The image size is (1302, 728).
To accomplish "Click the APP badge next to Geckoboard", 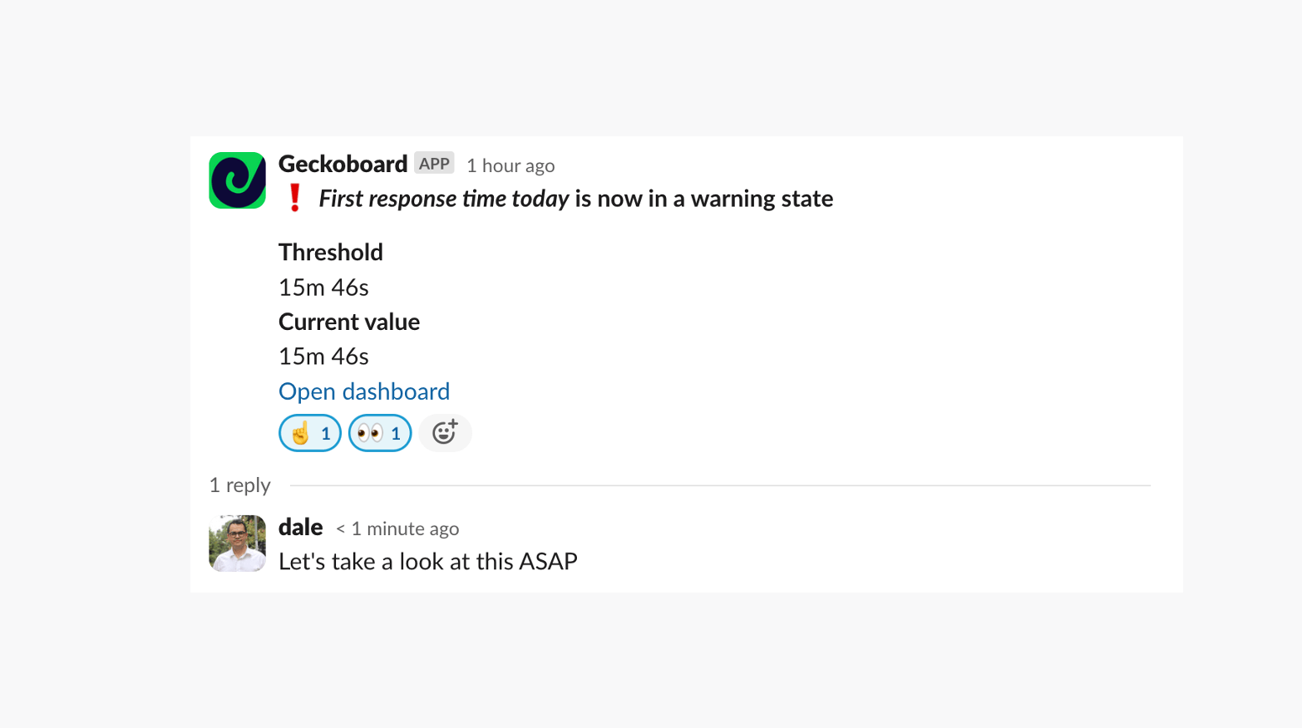I will pos(434,163).
